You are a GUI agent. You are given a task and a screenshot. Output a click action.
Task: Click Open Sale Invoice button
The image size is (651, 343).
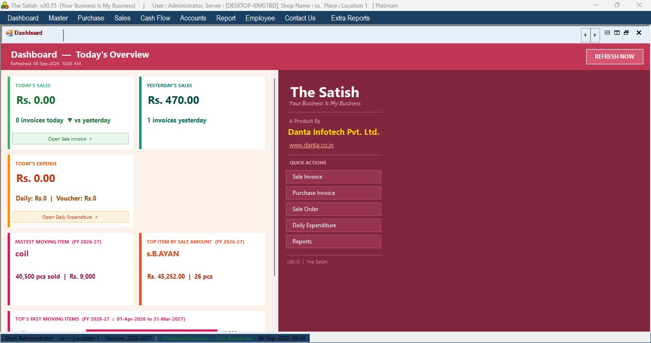(71, 139)
